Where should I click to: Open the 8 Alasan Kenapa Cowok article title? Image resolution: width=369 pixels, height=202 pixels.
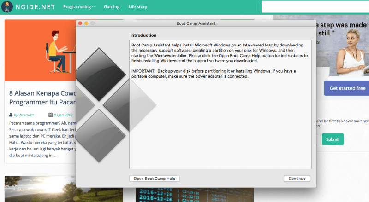coord(42,98)
